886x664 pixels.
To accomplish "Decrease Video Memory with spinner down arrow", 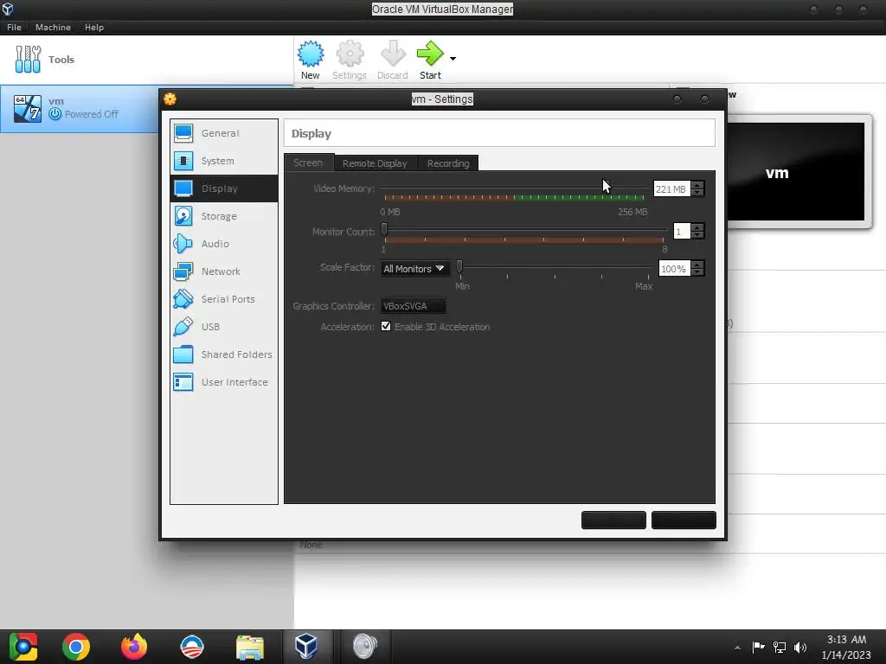I will pos(698,193).
